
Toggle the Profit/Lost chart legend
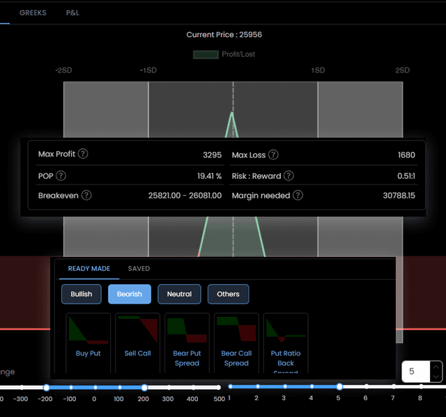click(x=224, y=54)
